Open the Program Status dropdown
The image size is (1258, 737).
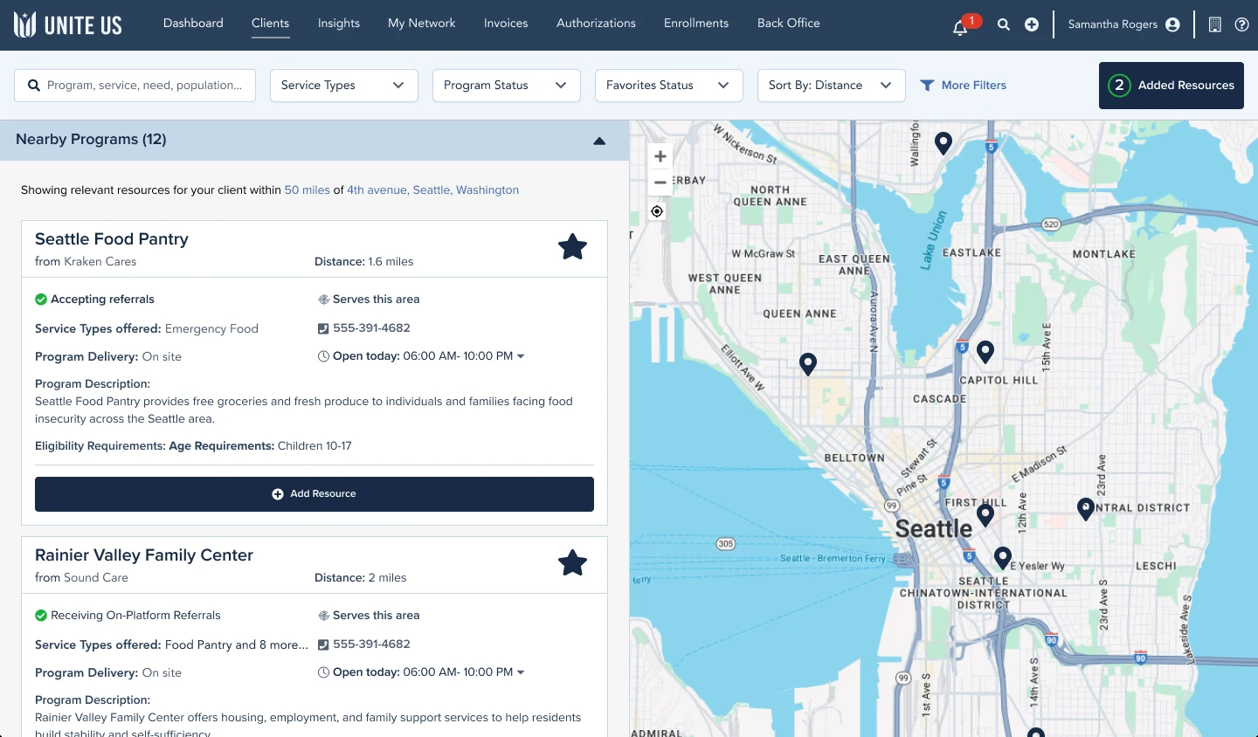point(506,86)
